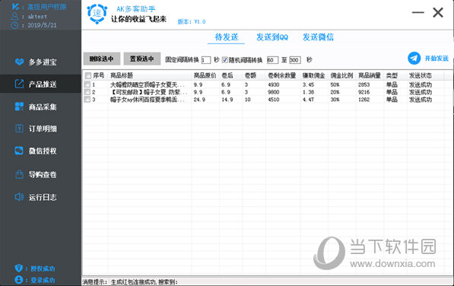Switch to the 发送微信 tab
The width and height of the screenshot is (454, 286).
pos(318,37)
